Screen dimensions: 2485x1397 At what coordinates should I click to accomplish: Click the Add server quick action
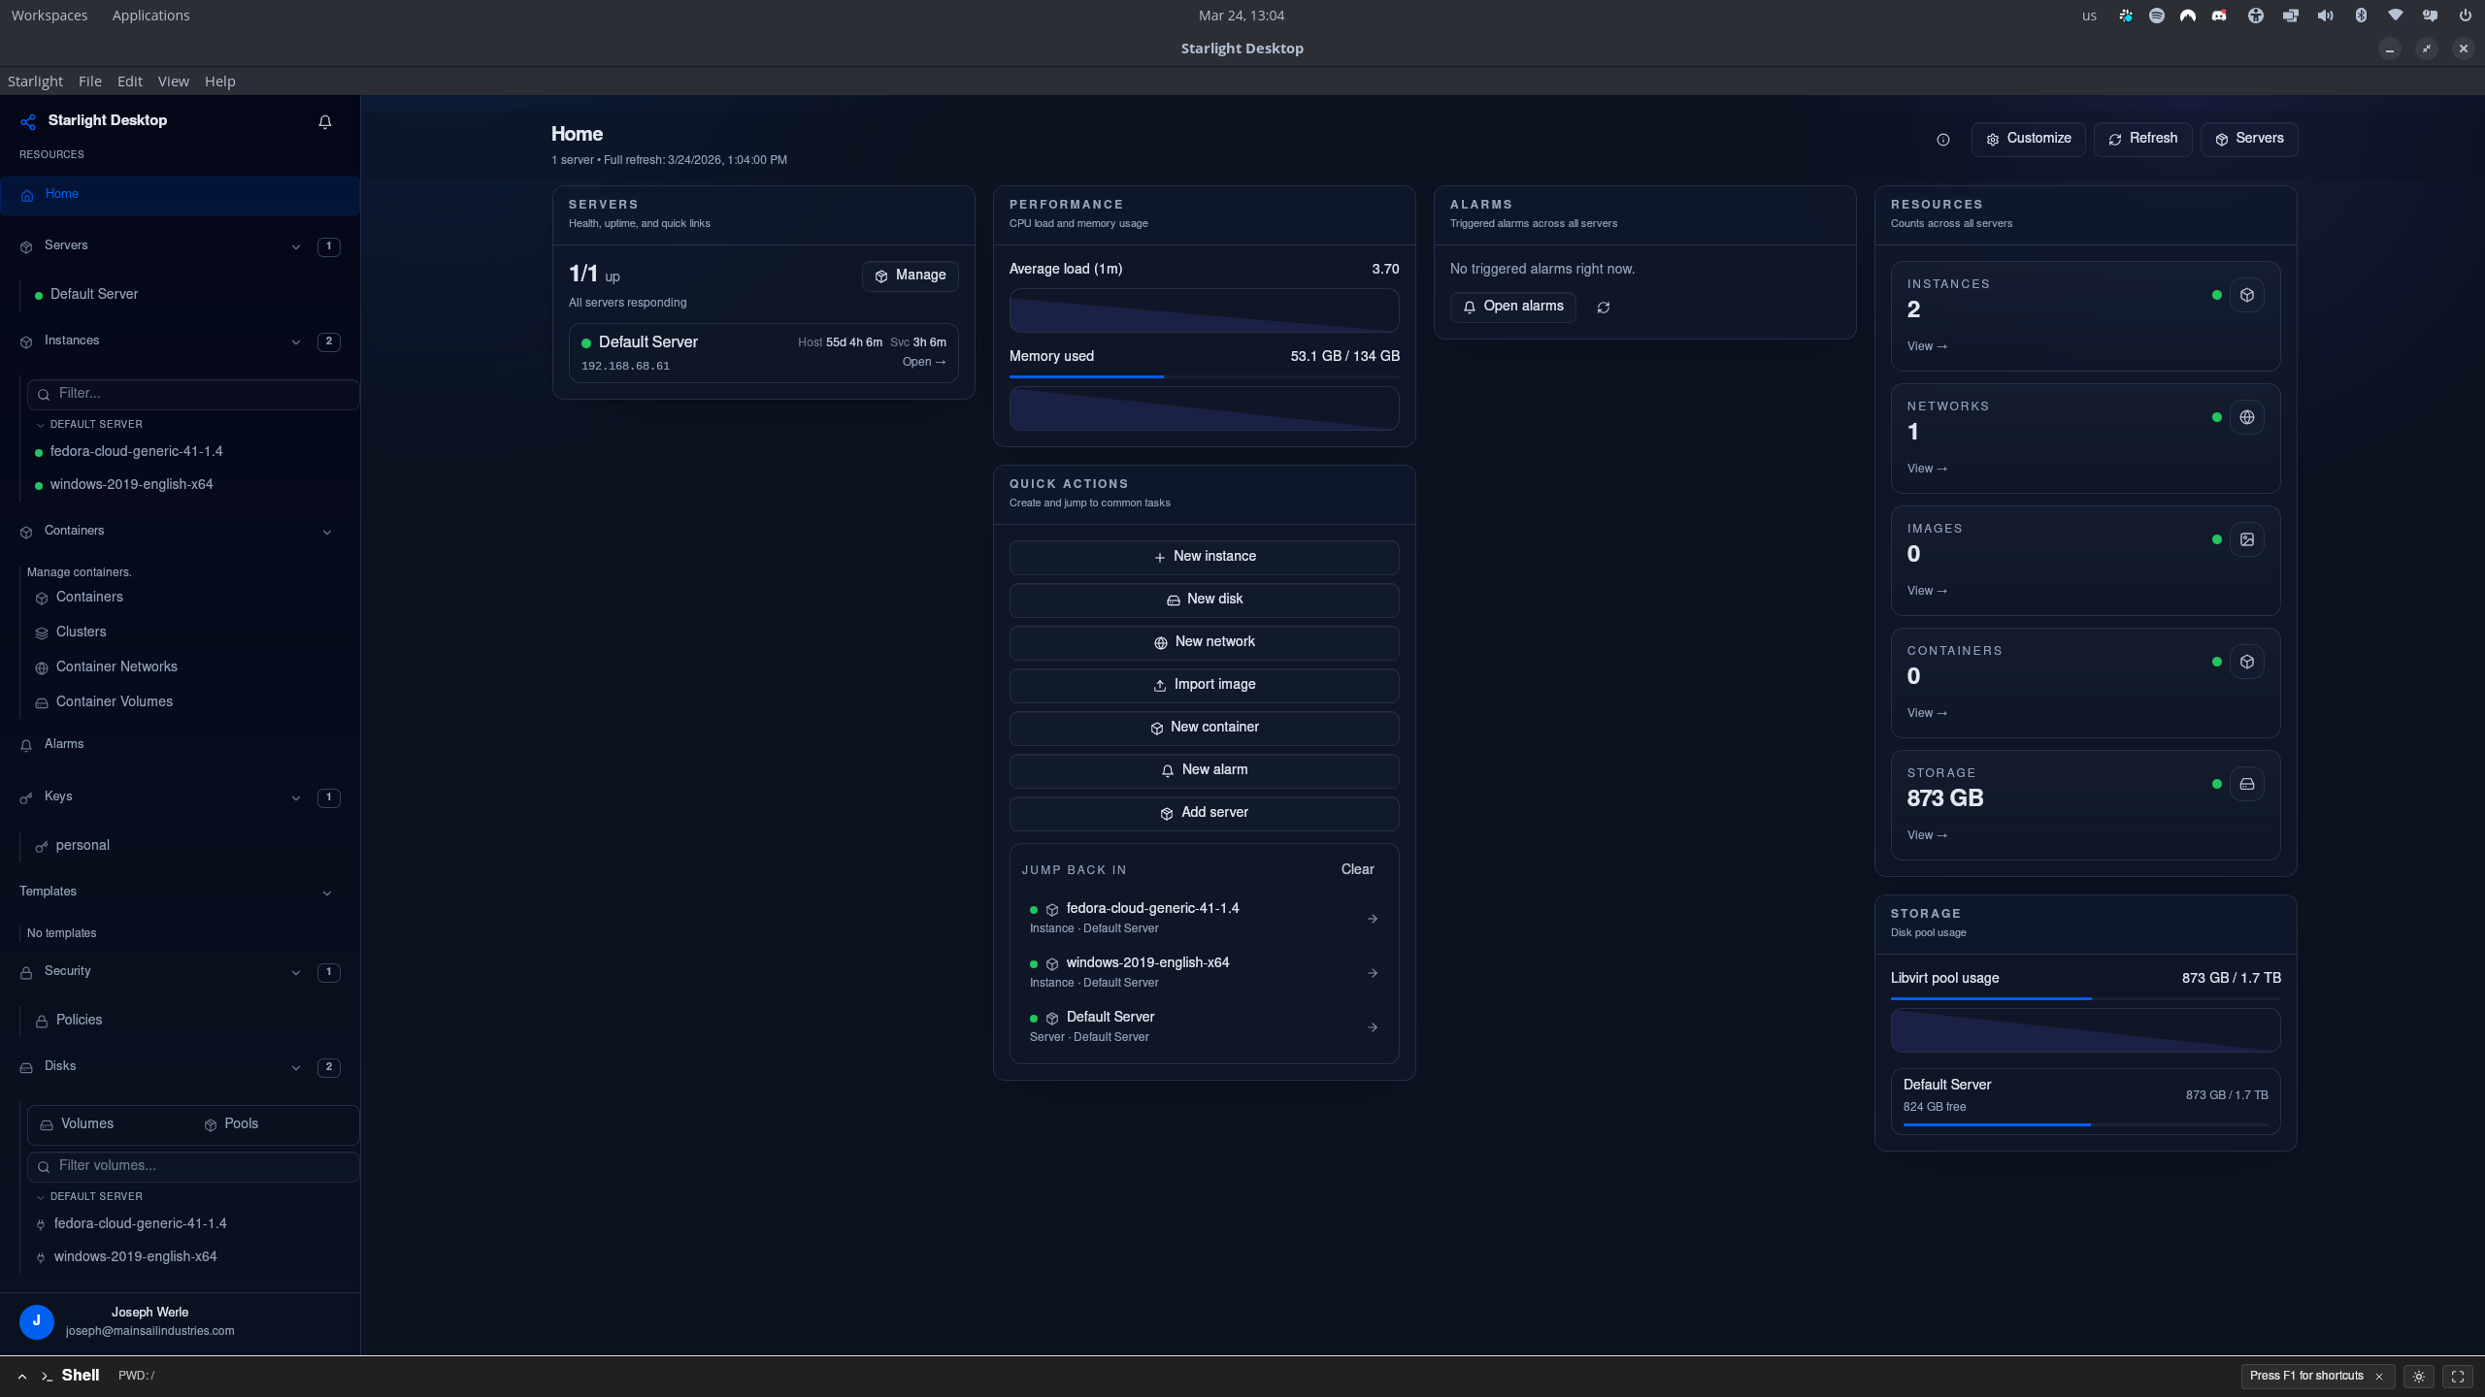1205,813
